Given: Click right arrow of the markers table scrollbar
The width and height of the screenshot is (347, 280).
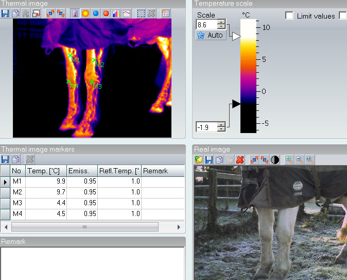Looking at the screenshot, I should tap(179, 227).
